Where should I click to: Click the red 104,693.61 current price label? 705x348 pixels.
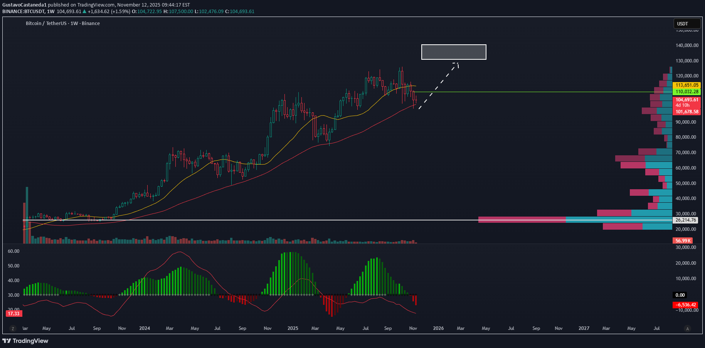[686, 100]
